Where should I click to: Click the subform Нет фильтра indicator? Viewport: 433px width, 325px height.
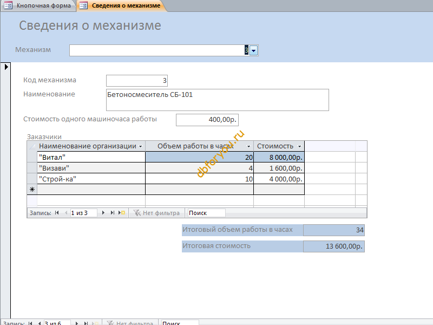[156, 213]
